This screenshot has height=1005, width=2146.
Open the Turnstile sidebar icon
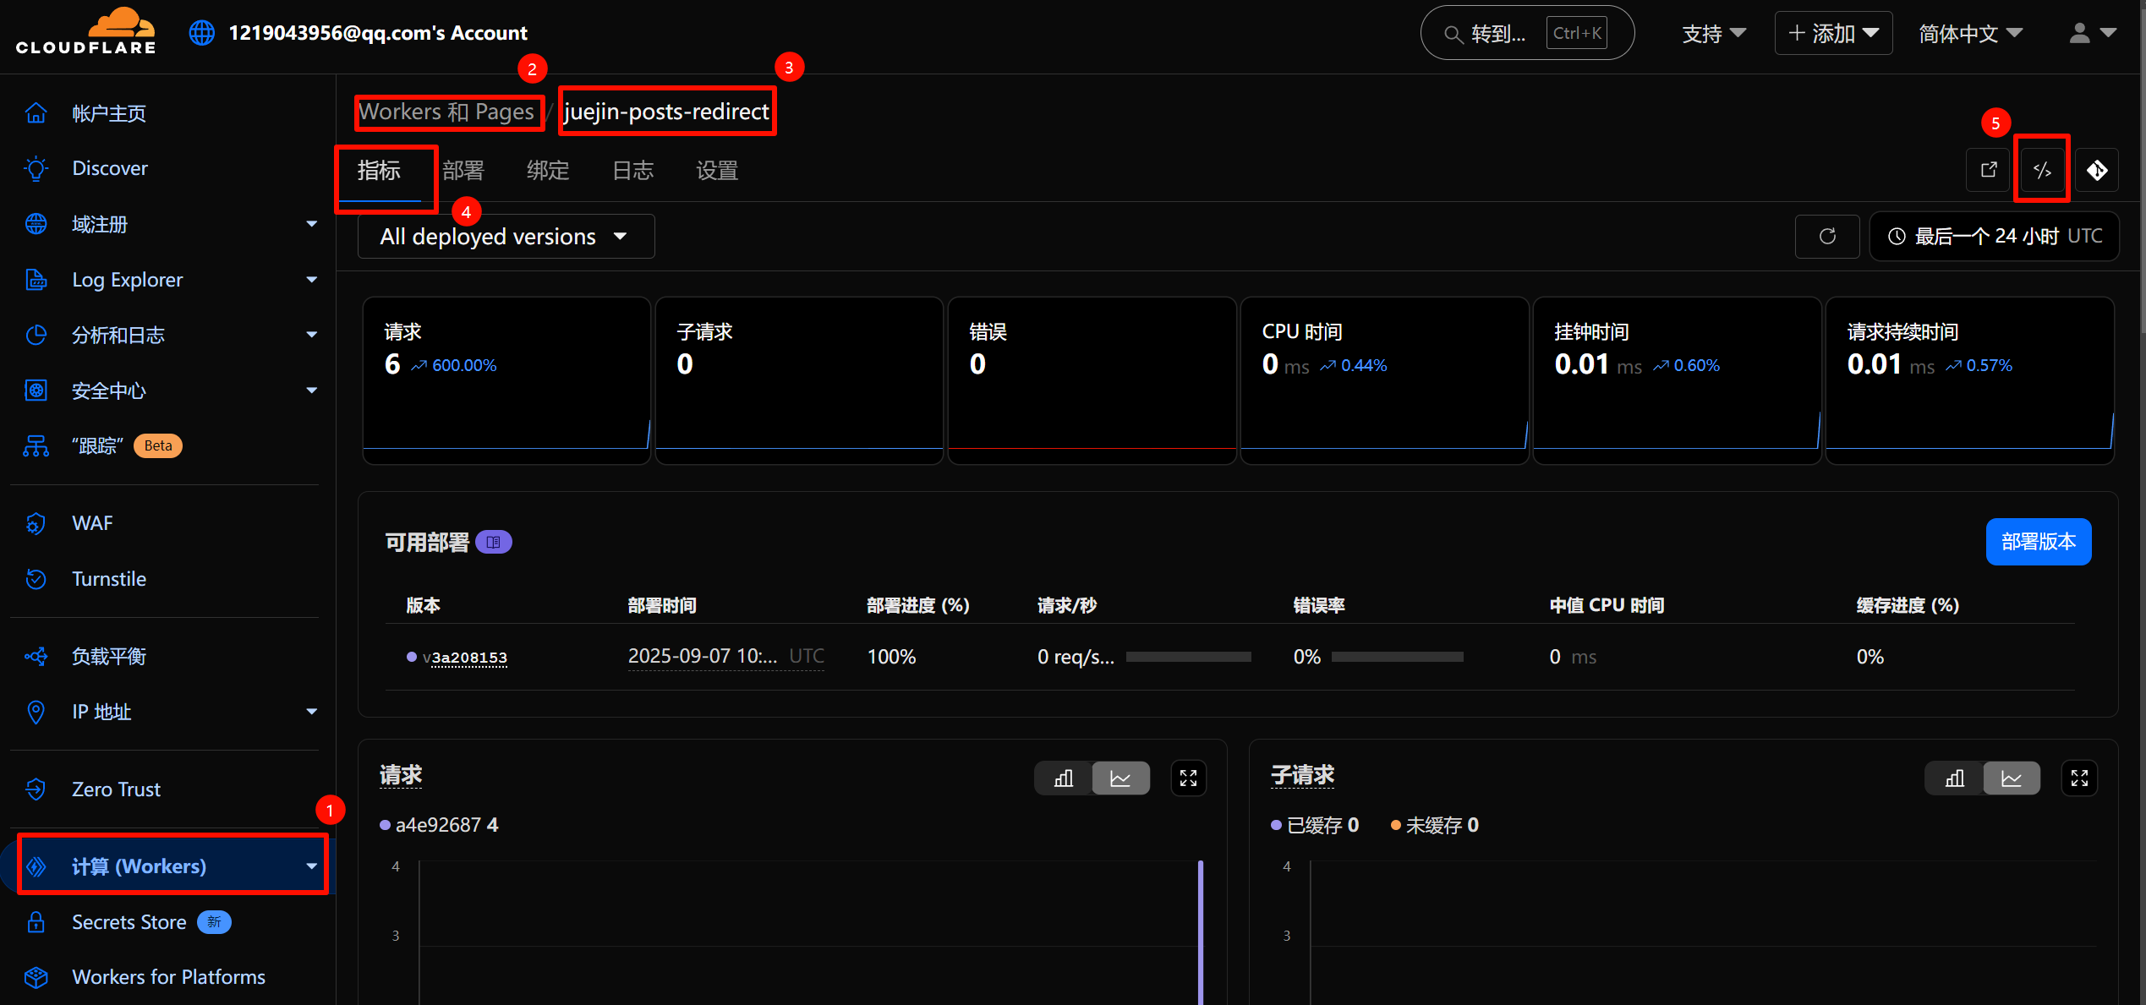36,579
